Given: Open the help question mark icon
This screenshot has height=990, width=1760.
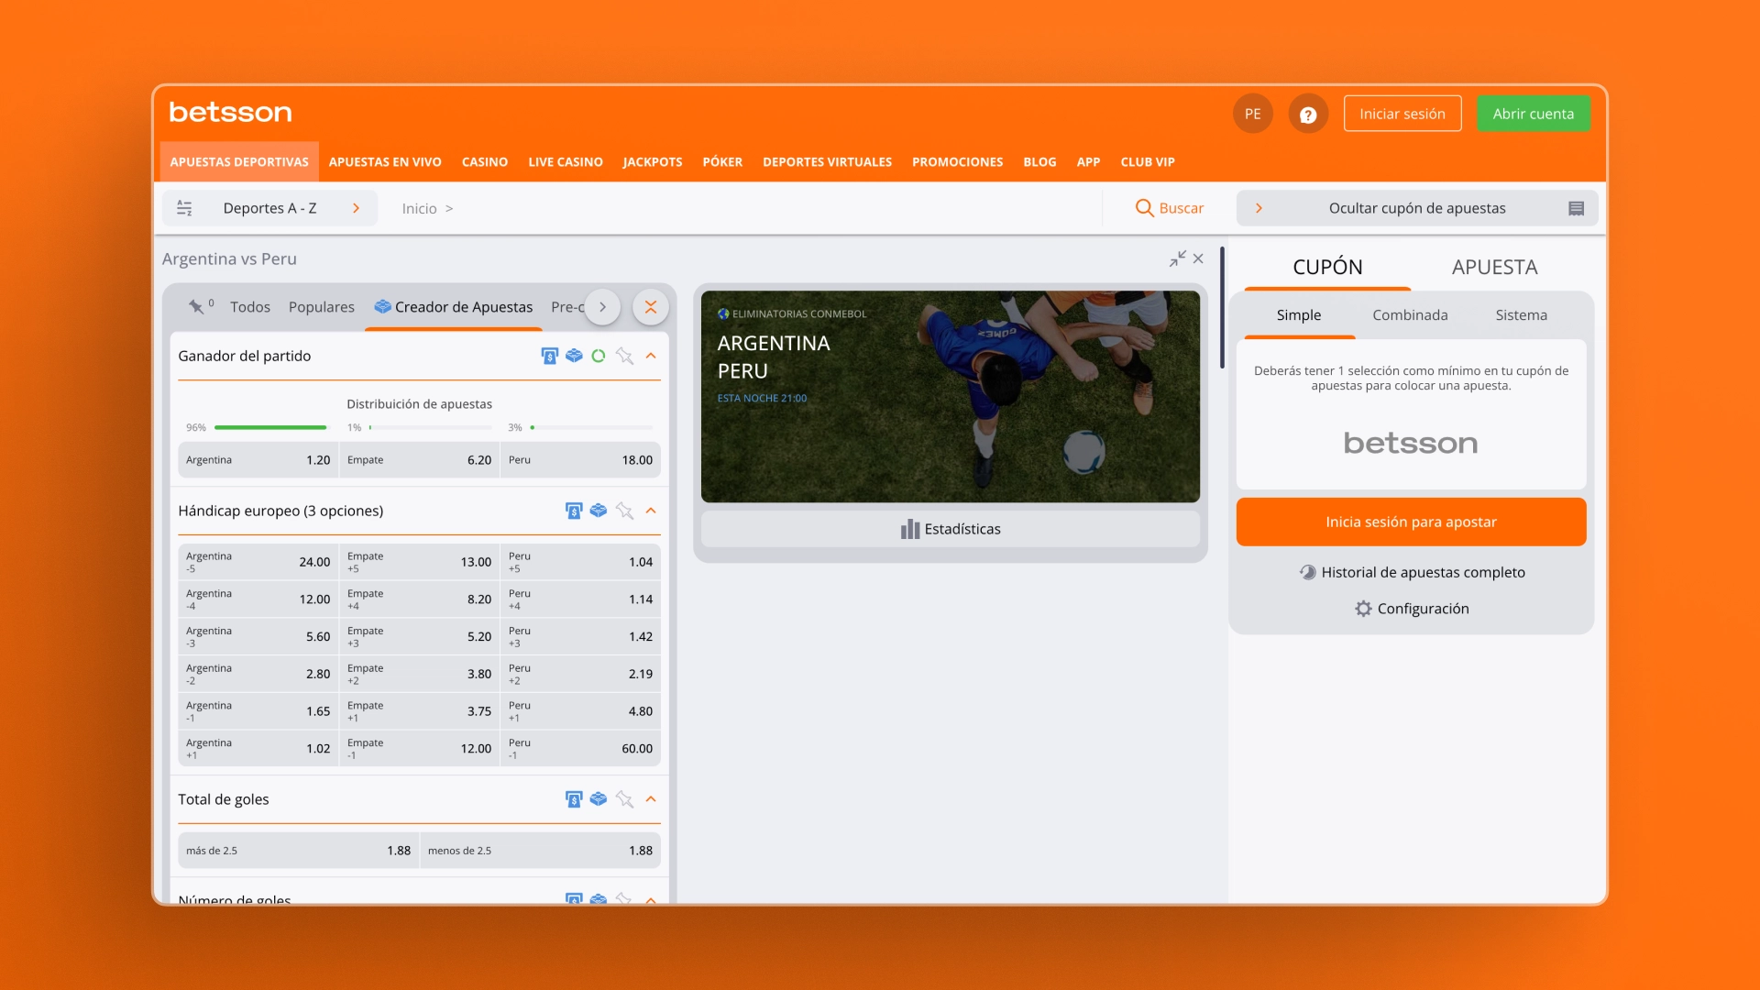Looking at the screenshot, I should [1308, 115].
